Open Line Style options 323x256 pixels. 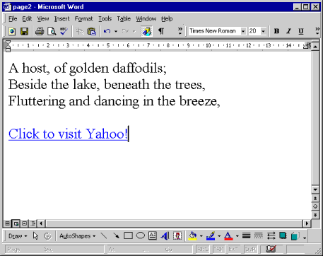pyautogui.click(x=246, y=235)
